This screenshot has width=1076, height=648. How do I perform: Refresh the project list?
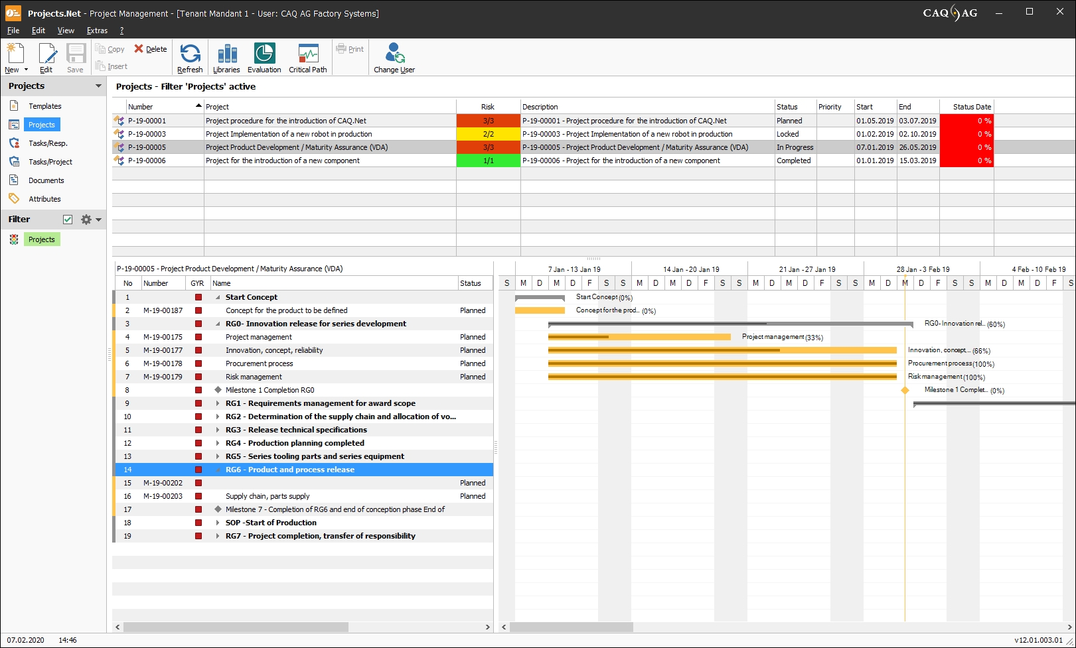[190, 58]
